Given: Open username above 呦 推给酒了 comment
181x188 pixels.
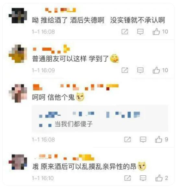Looking at the screenshot, I should point(60,10).
